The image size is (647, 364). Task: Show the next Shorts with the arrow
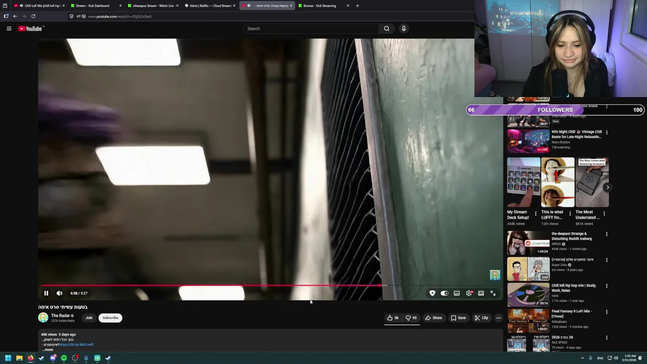(x=608, y=187)
